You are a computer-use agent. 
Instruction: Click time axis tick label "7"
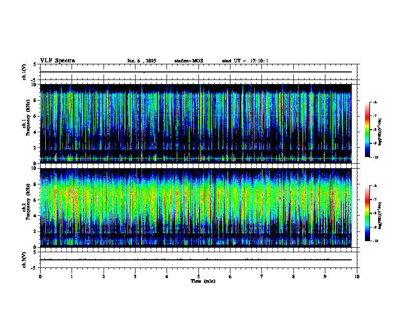(x=262, y=277)
